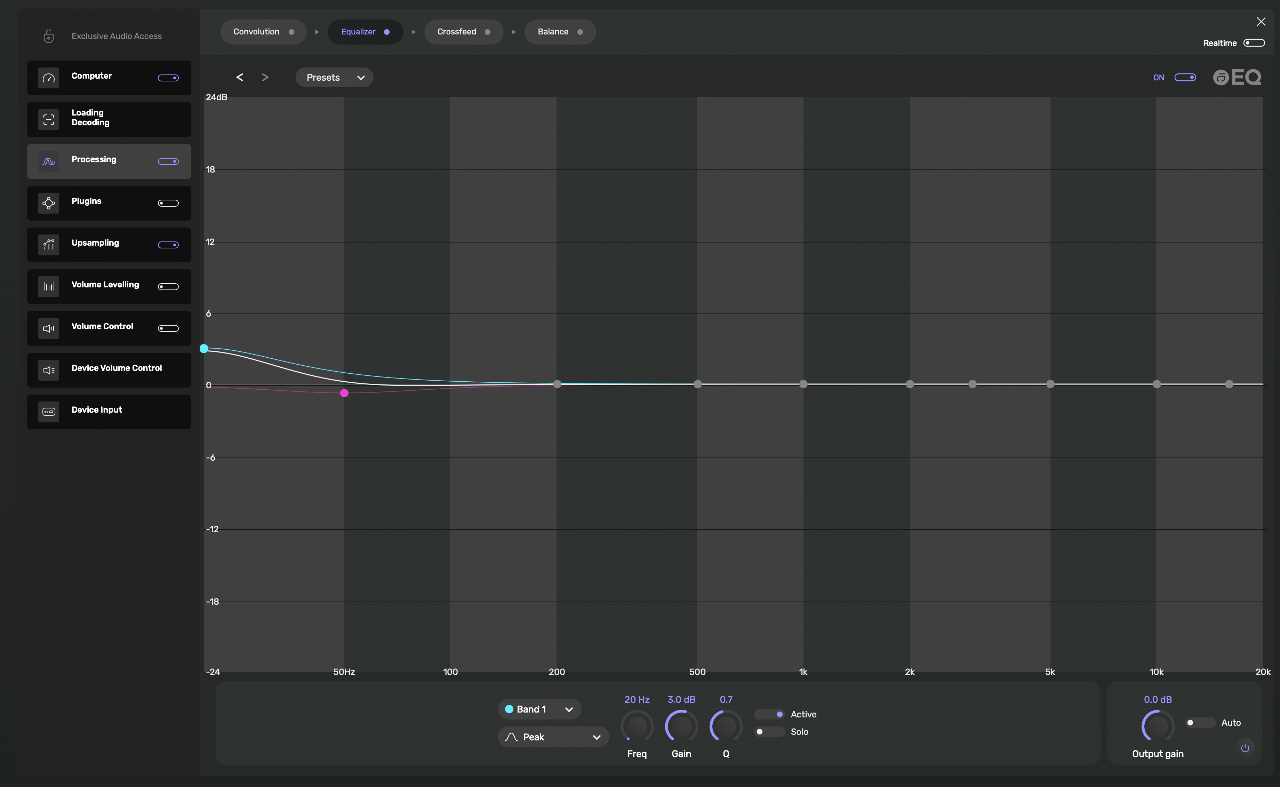1280x787 pixels.
Task: Select the magenta EQ band point at 50Hz
Action: coord(344,393)
